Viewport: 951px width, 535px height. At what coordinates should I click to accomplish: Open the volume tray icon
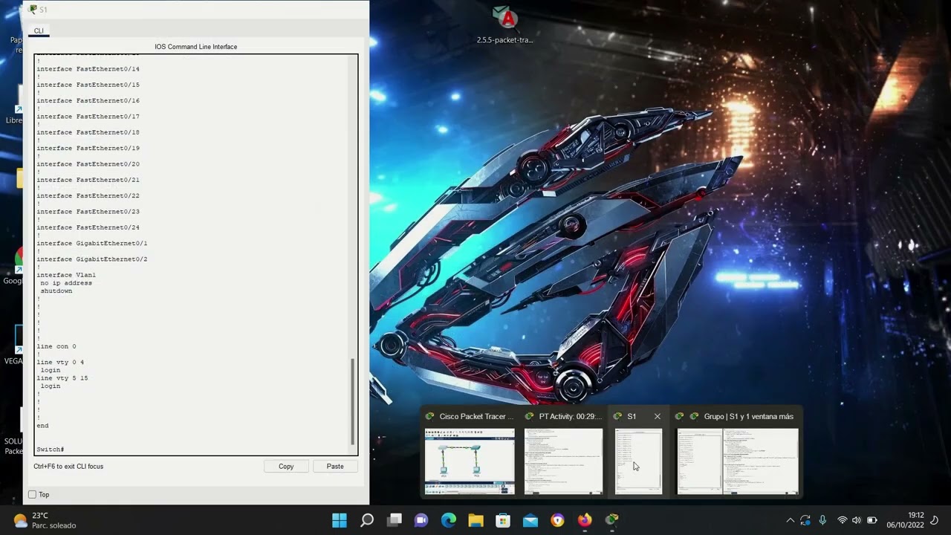(x=857, y=520)
